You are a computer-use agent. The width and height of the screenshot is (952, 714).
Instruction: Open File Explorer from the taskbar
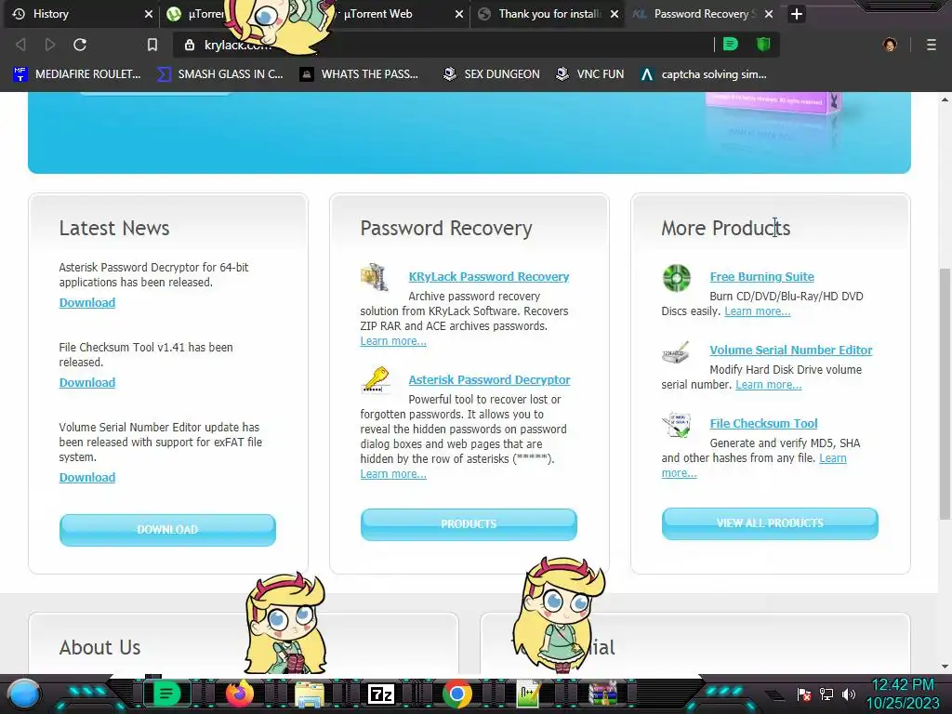[x=309, y=694]
